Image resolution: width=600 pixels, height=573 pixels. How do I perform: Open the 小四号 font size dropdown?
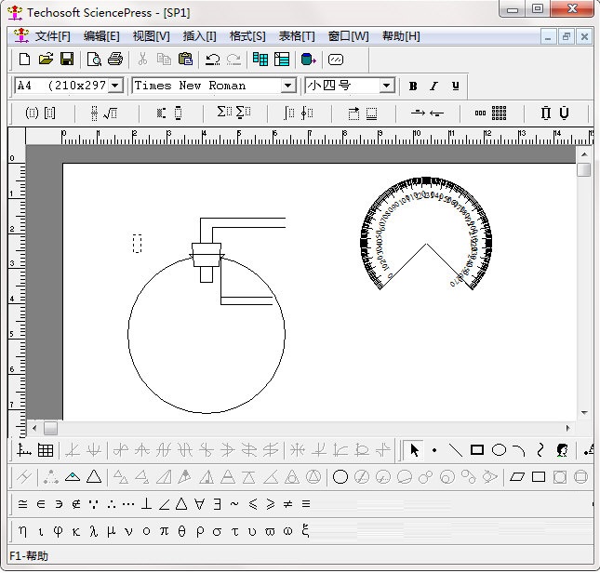click(387, 86)
